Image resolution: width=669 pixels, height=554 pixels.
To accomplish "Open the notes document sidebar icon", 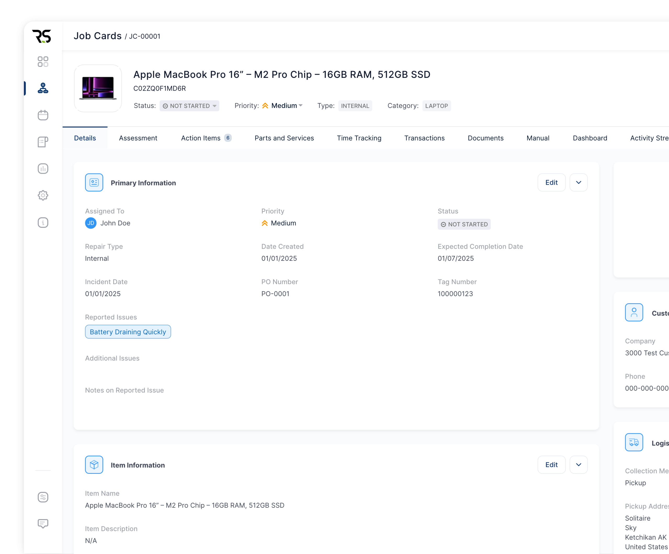I will click(x=43, y=142).
